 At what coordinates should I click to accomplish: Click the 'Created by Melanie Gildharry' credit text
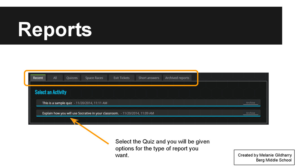(265, 155)
